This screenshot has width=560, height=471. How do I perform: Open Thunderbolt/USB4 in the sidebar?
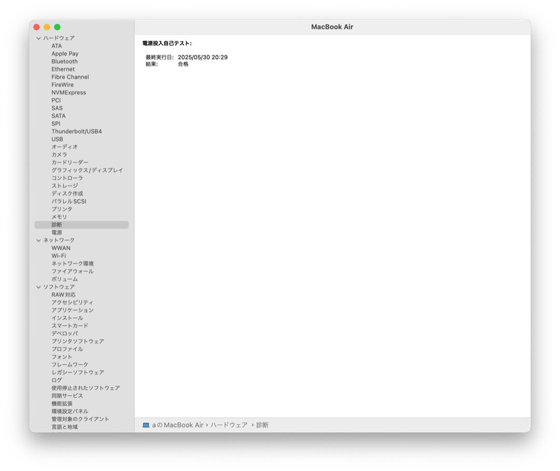click(76, 131)
